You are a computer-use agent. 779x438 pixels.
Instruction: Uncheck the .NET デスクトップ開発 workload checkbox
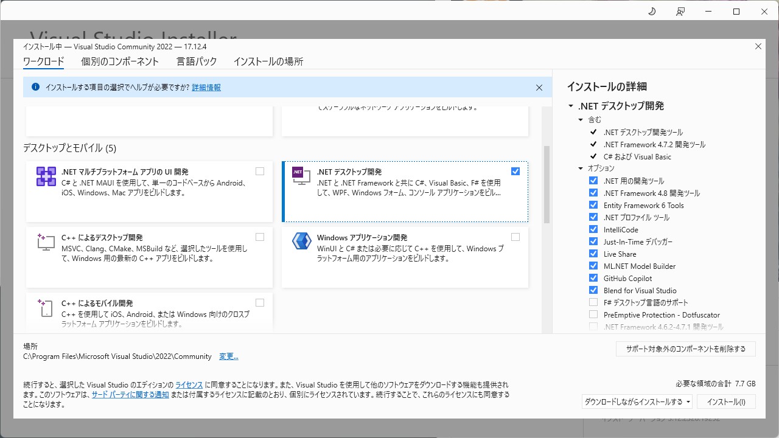click(x=515, y=172)
